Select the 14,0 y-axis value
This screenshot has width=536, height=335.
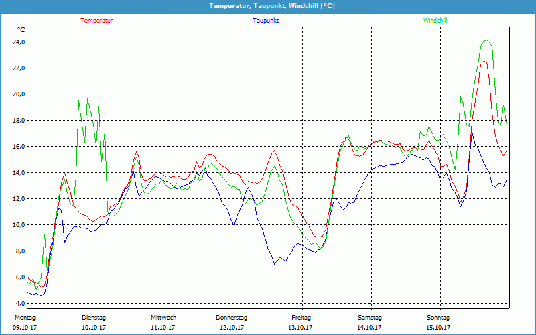pyautogui.click(x=19, y=173)
